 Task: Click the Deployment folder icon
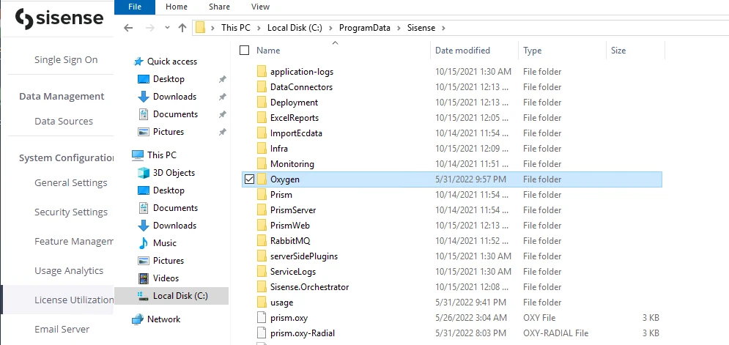pyautogui.click(x=262, y=103)
